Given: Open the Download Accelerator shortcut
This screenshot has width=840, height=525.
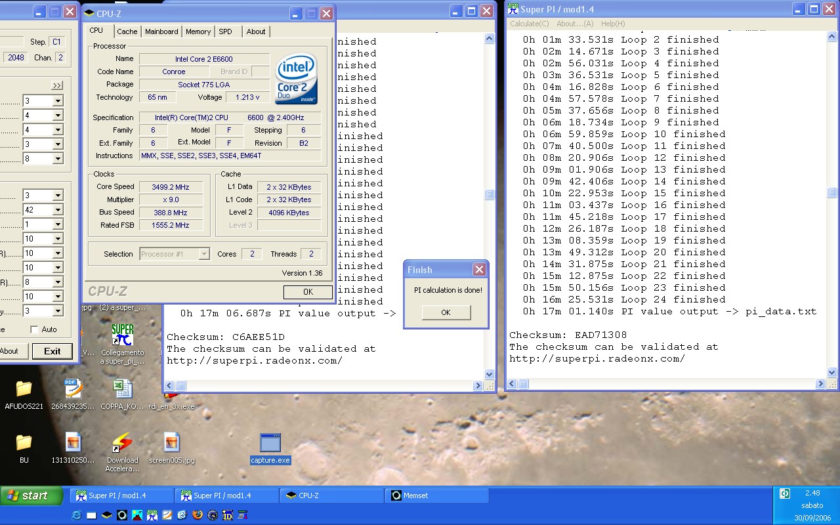Looking at the screenshot, I should point(122,444).
